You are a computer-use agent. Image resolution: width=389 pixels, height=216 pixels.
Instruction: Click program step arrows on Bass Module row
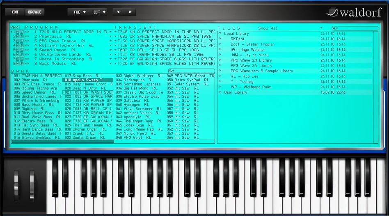(27, 64)
